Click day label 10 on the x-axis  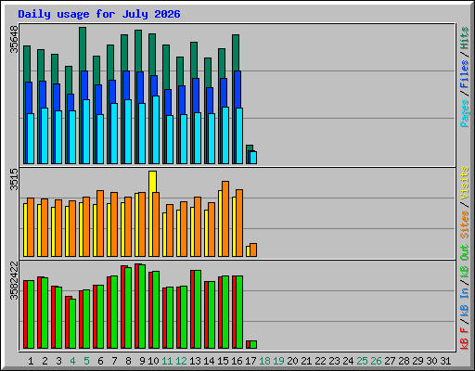coord(153,361)
